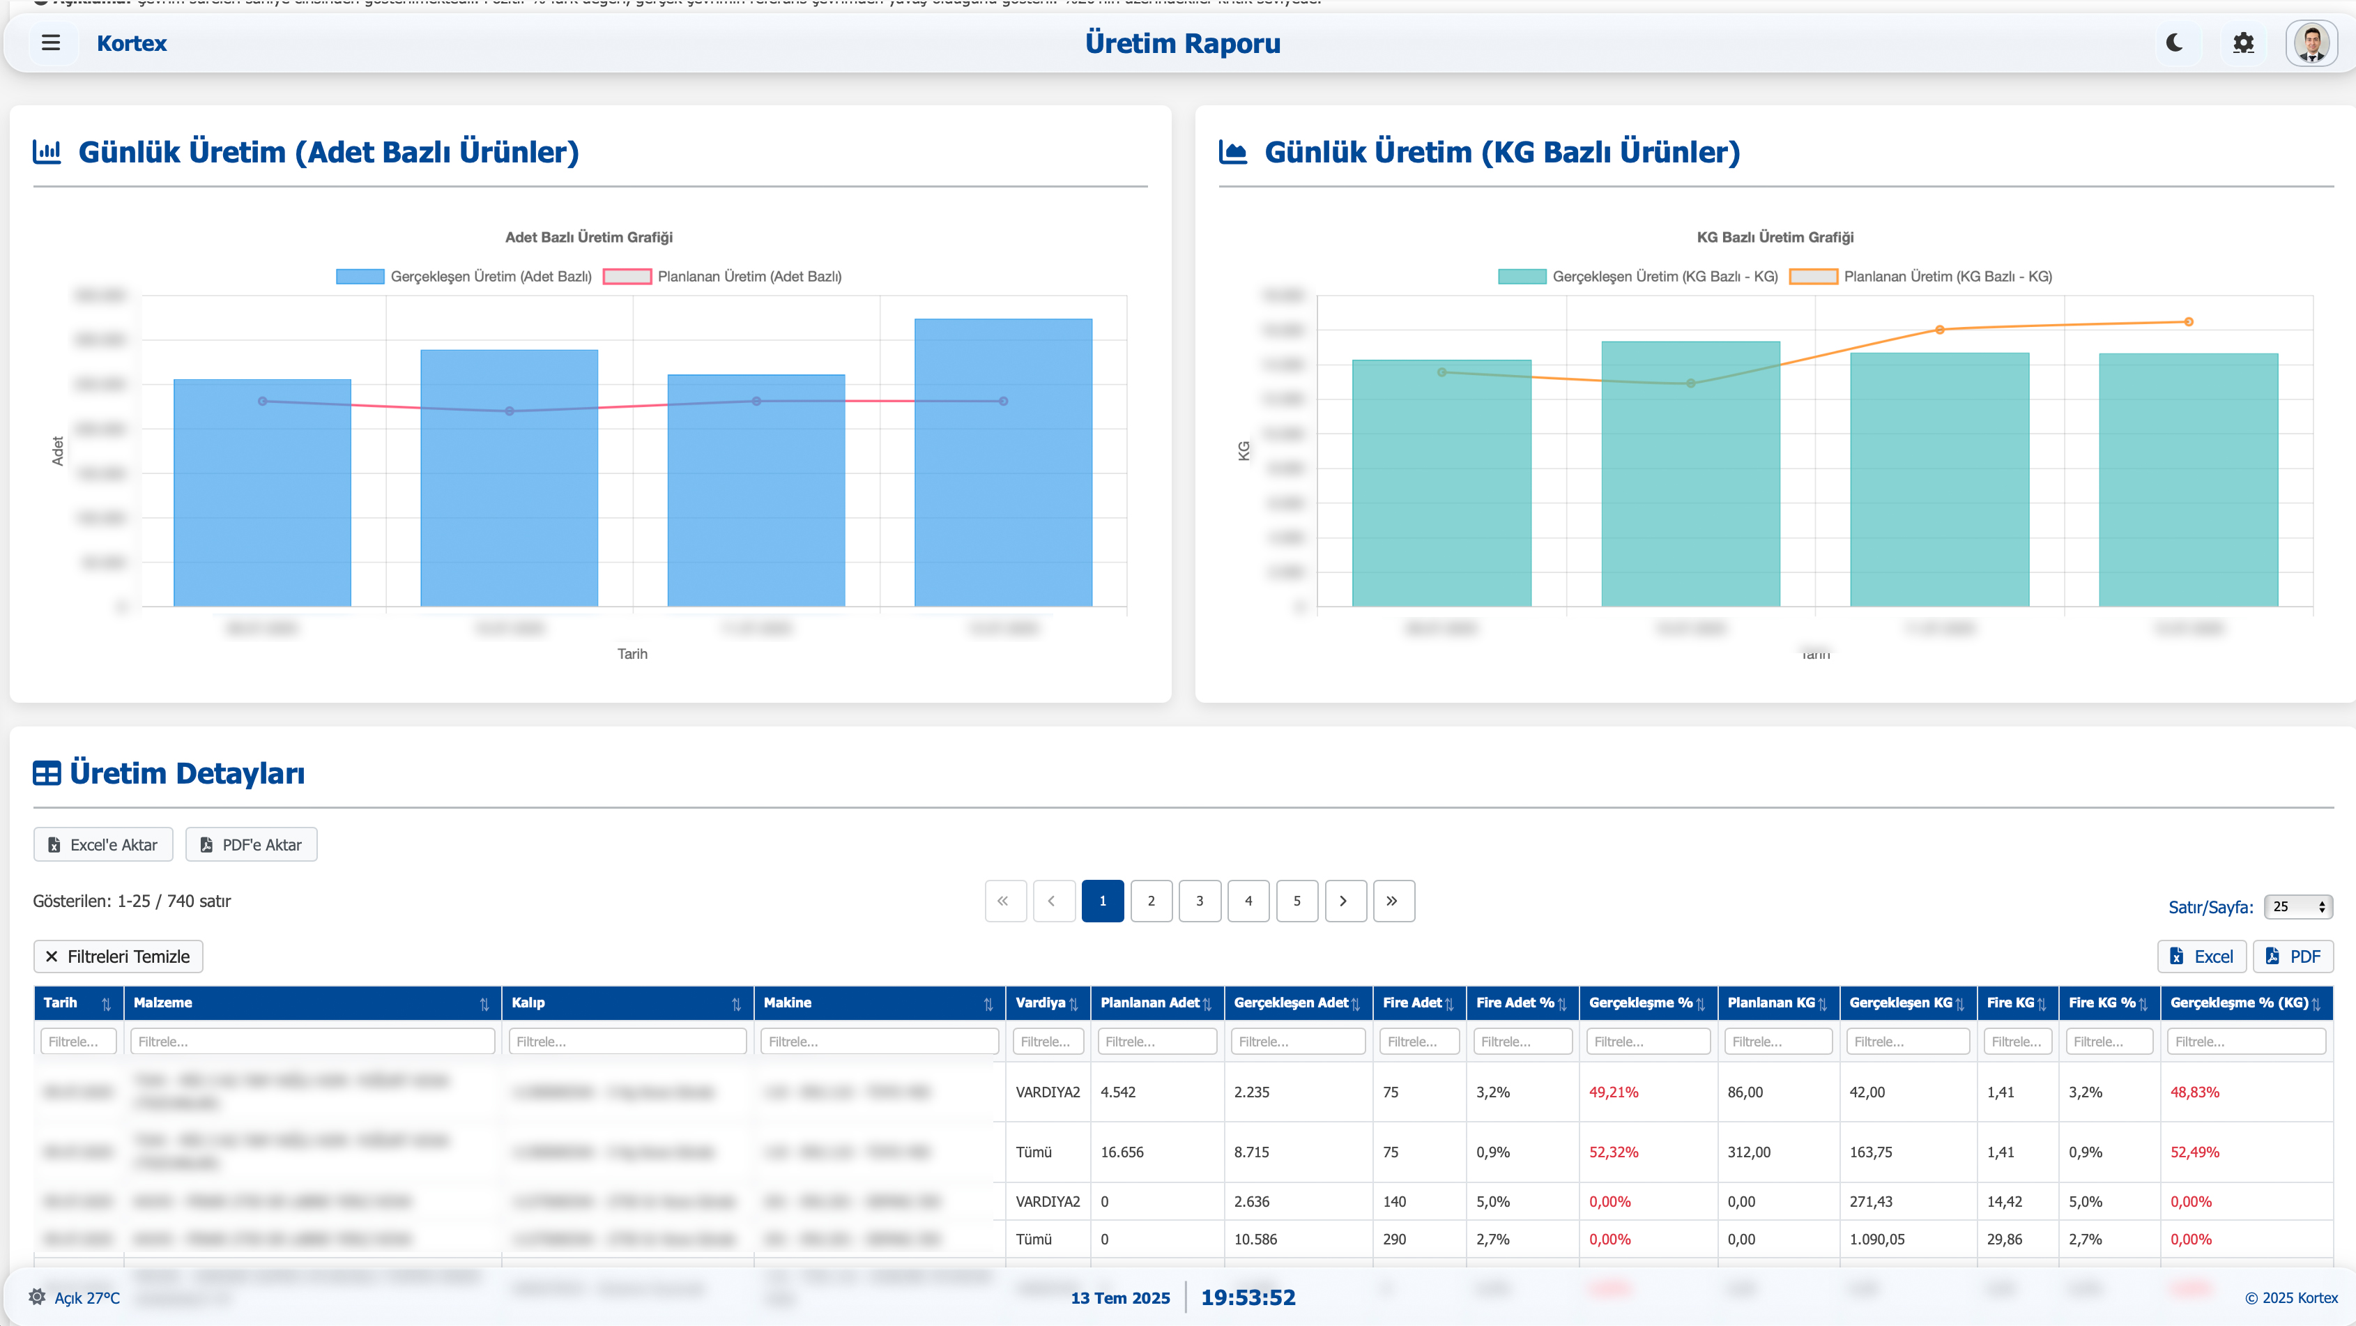Toggle the Planlanan Üretim (KG Bazlı) legend item
Viewport: 2356px width, 1326px height.
tap(1920, 276)
